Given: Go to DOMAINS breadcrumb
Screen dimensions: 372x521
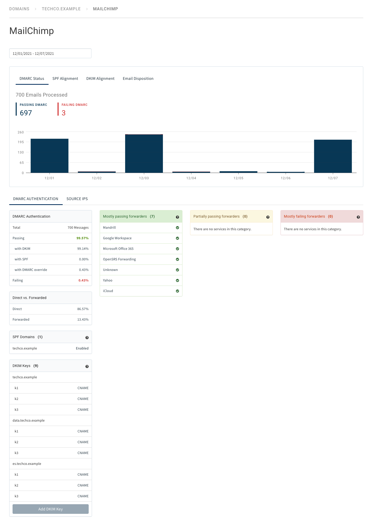Looking at the screenshot, I should pos(19,9).
